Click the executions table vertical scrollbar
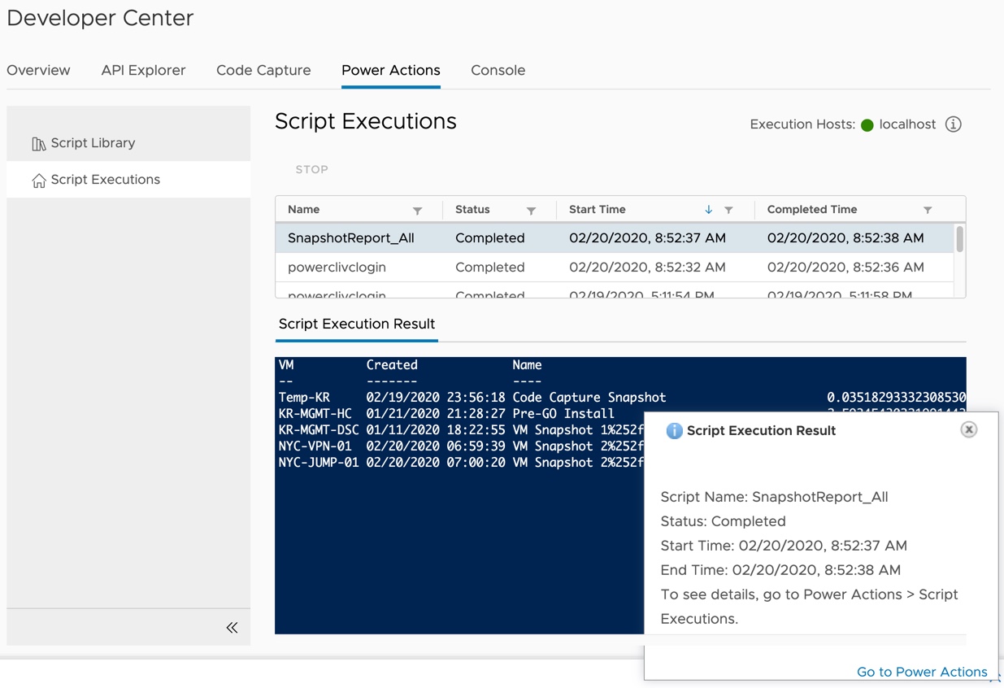 [x=960, y=240]
